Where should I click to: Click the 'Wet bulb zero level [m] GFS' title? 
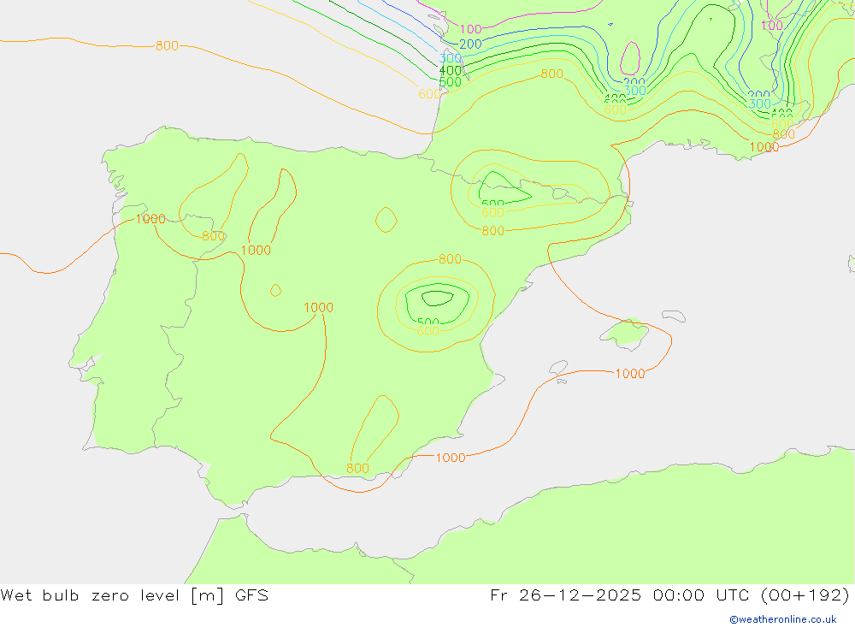tap(134, 595)
